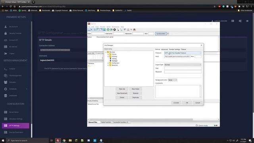Click the binoculars find files toolbar icon
254x143 pixels.
pyautogui.click(x=134, y=30)
